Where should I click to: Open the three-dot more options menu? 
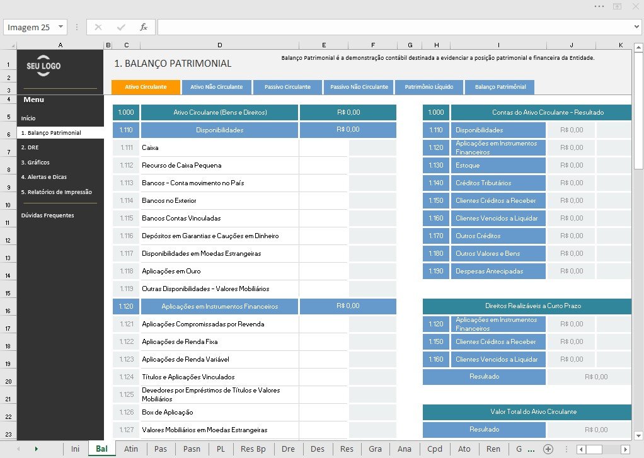pos(599,6)
